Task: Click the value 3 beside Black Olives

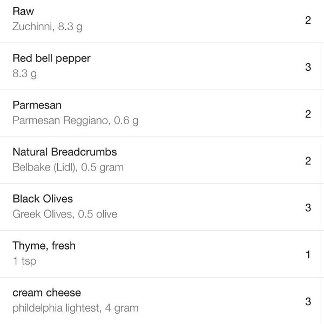Action: point(308,207)
